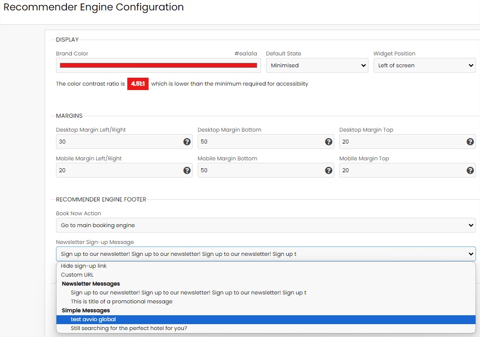Focus the Desktop Margin Left/Right field
This screenshot has height=337, width=480.
click(x=124, y=142)
